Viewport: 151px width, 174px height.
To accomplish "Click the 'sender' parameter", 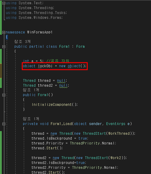I will coord(95,124).
